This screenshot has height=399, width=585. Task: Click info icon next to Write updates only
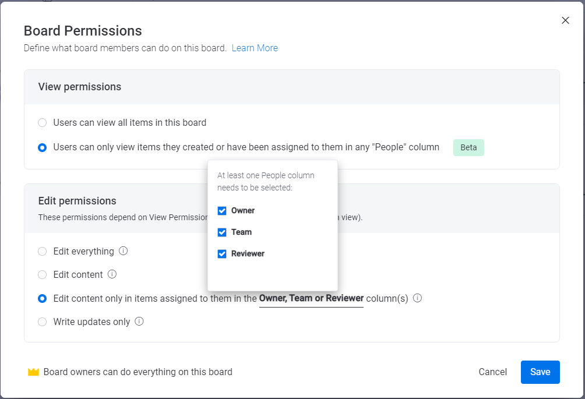pyautogui.click(x=139, y=322)
